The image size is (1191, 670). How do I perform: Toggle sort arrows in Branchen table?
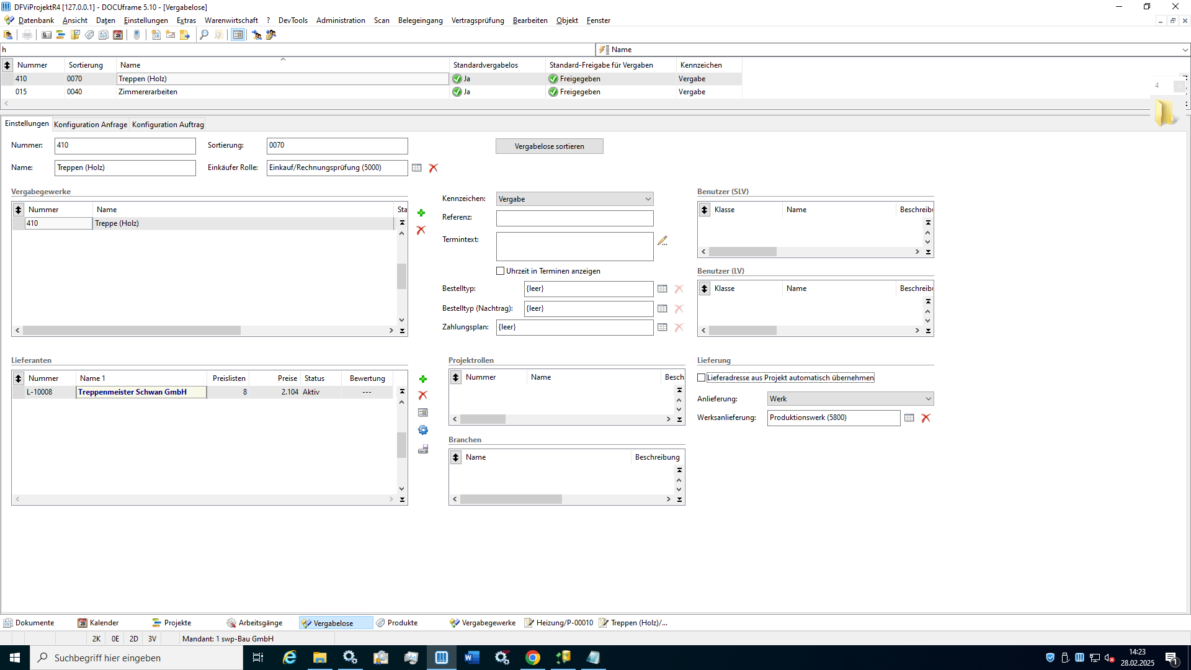pos(456,457)
